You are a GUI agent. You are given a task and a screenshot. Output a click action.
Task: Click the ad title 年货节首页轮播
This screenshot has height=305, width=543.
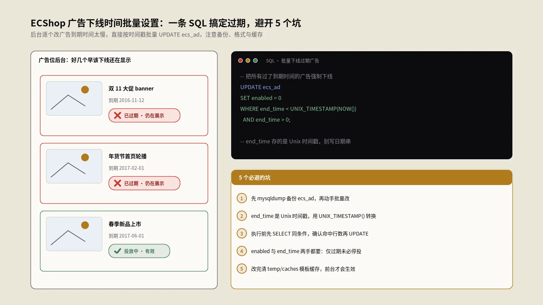tap(128, 156)
